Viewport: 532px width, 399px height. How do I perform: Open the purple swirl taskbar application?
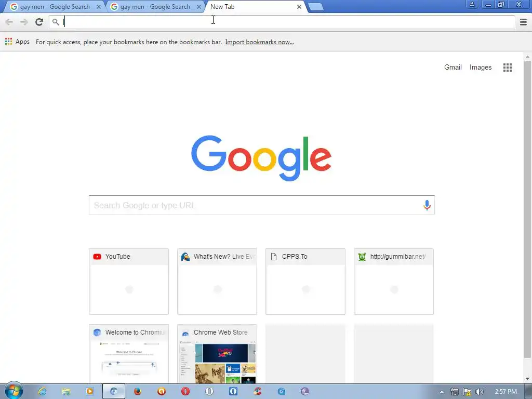(x=305, y=391)
